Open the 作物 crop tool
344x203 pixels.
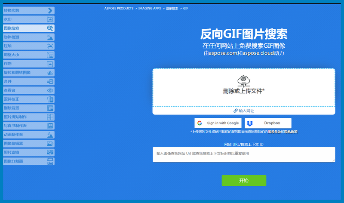click(x=29, y=64)
